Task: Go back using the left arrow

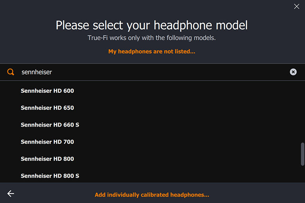Action: [x=11, y=193]
